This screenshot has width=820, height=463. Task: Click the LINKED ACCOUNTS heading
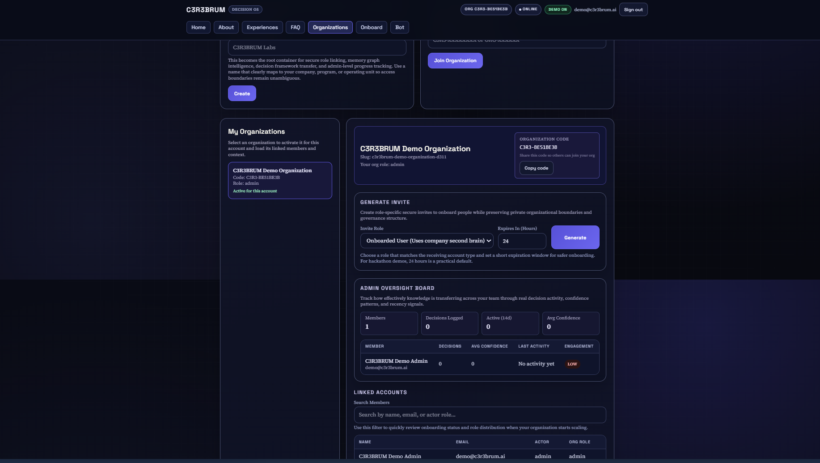click(x=380, y=392)
